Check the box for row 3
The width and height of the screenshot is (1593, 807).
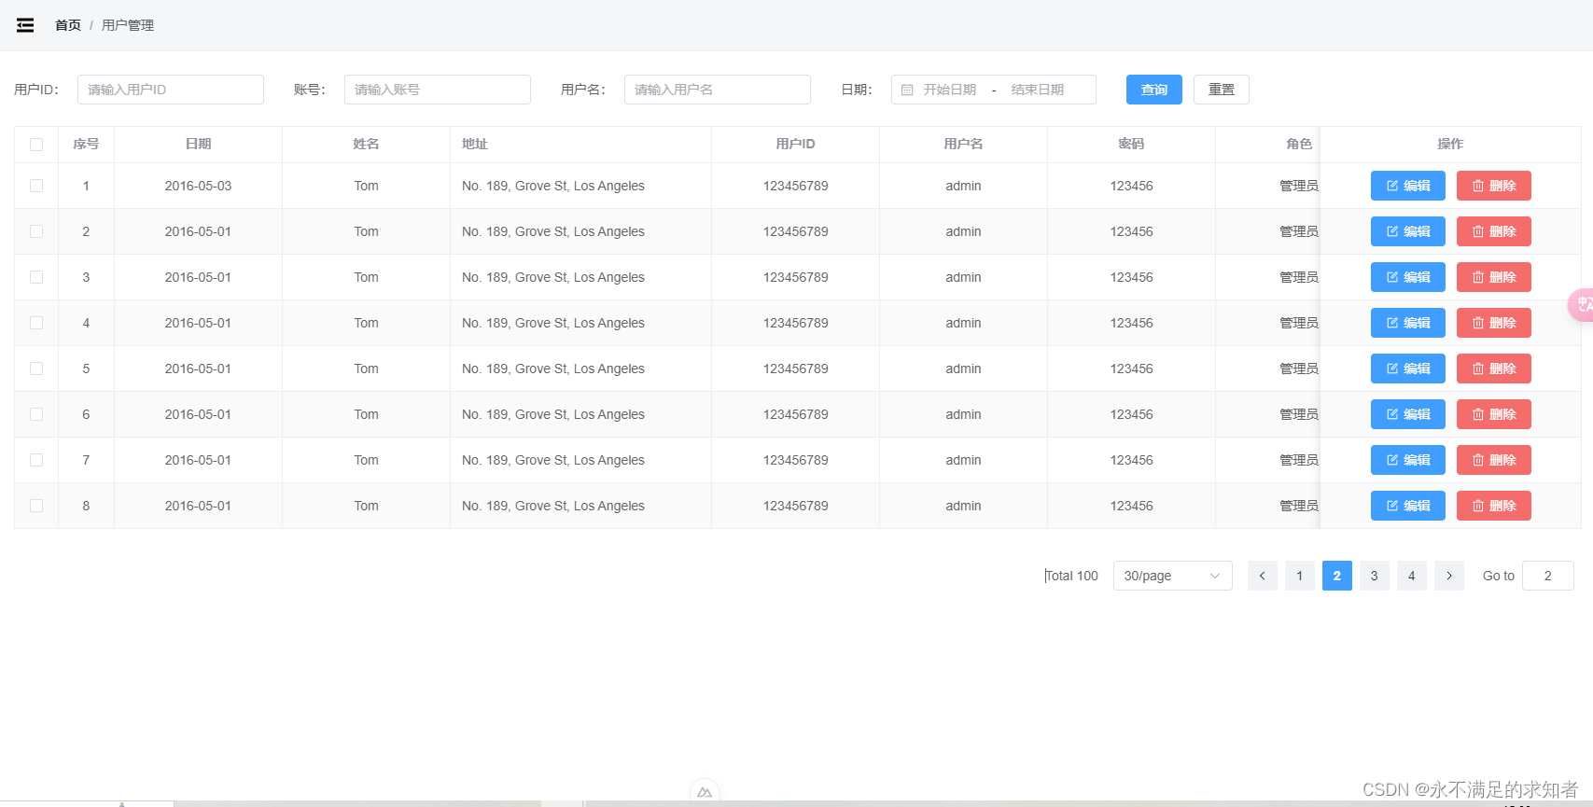pyautogui.click(x=36, y=277)
